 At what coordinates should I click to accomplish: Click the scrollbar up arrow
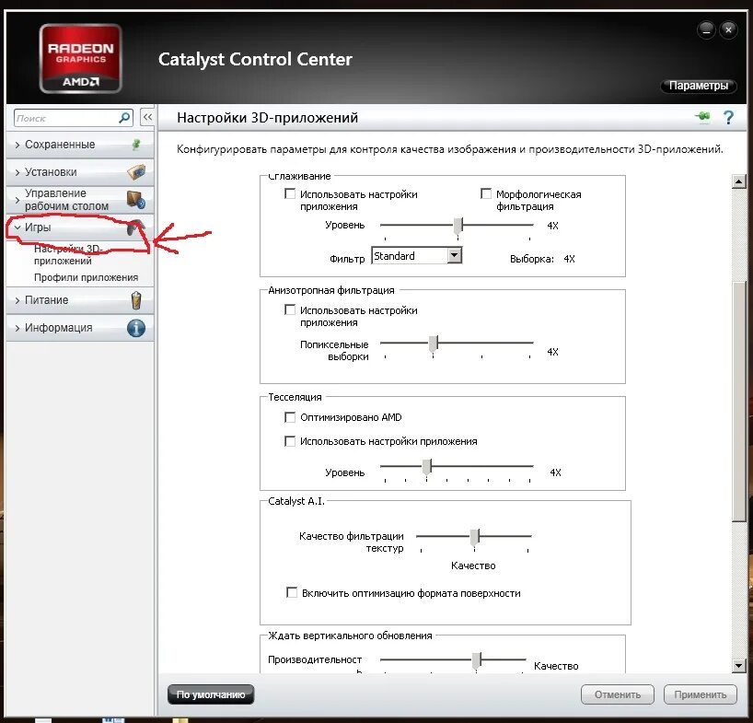click(738, 181)
